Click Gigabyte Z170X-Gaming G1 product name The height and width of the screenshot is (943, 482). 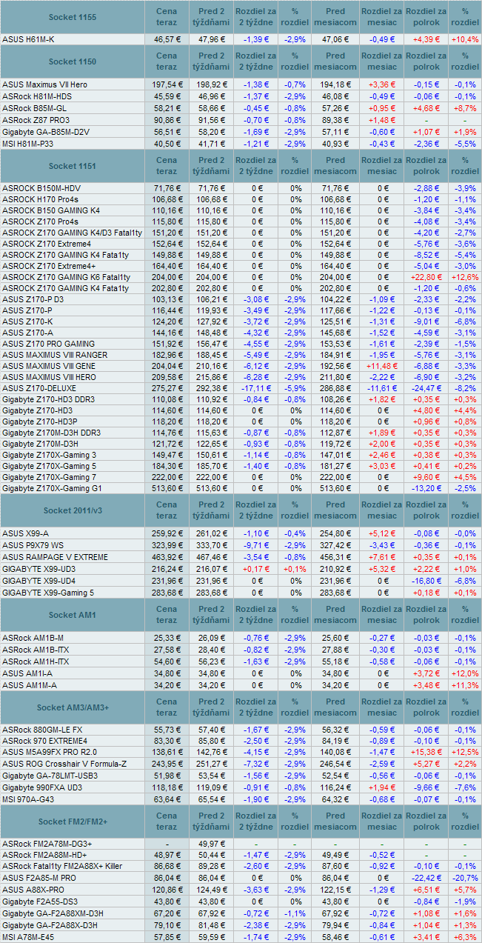[50, 488]
